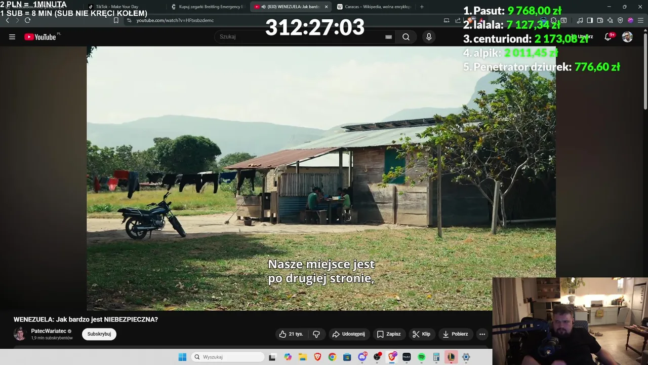The image size is (648, 365).
Task: Click the youtube.com address bar URL
Action: [175, 20]
